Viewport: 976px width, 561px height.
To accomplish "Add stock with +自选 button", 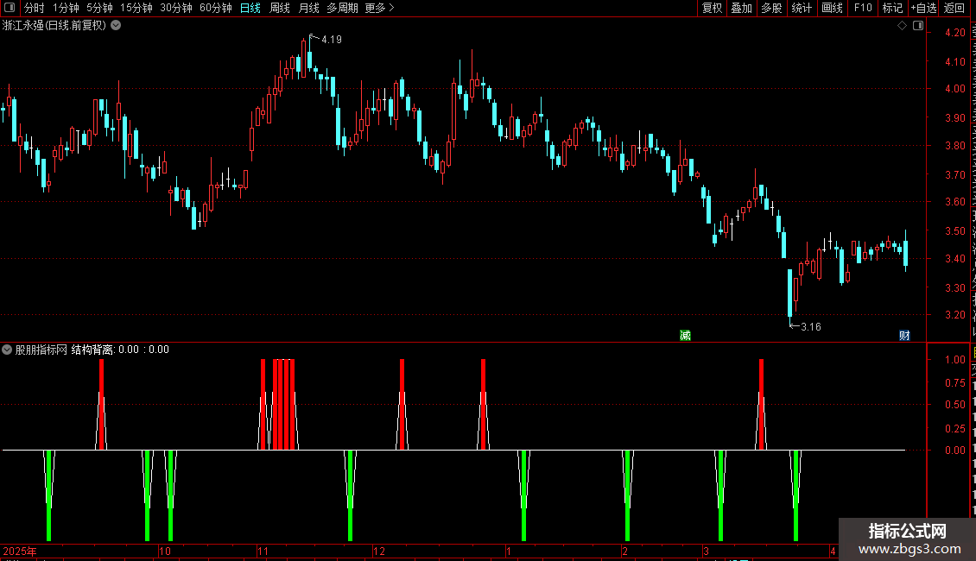I will click(923, 8).
